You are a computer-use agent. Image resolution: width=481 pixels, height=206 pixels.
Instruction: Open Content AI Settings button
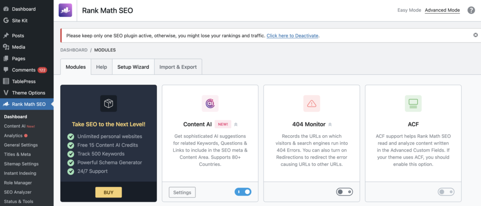click(182, 192)
